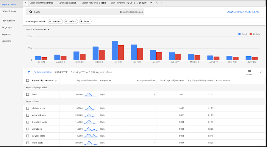Open Keyword ideas in sidebar
Screen dimensions: 267x147
click(x=9, y=4)
